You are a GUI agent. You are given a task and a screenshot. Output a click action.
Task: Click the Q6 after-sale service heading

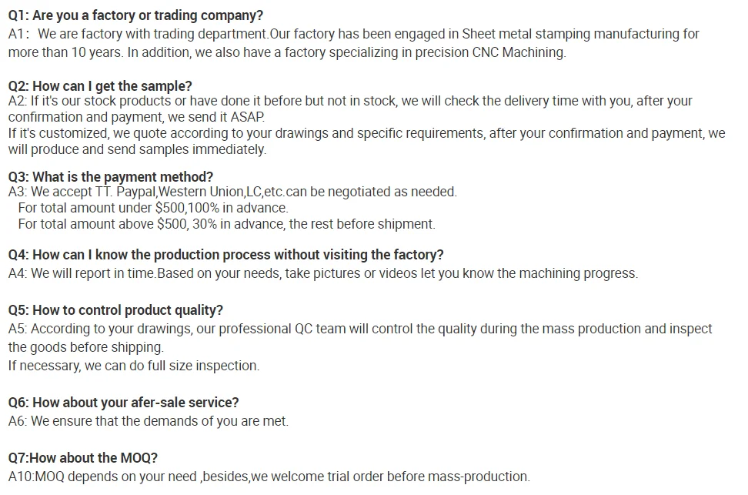(124, 403)
